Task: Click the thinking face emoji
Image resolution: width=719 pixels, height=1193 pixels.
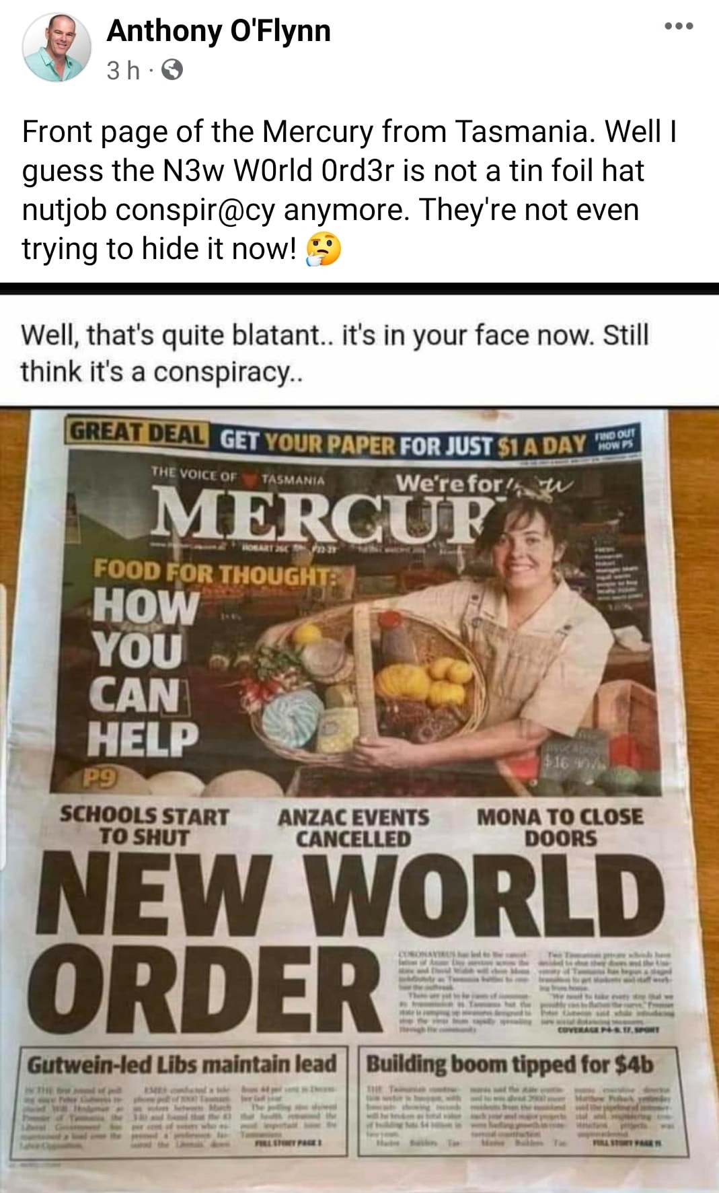Action: coord(324,249)
